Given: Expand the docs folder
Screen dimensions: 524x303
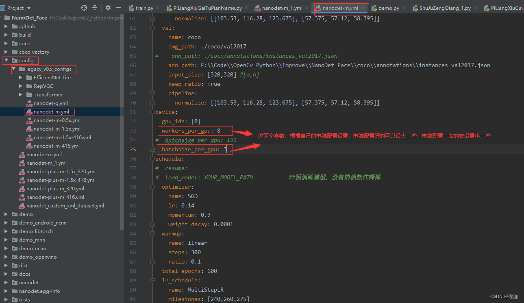Looking at the screenshot, I should [6, 274].
